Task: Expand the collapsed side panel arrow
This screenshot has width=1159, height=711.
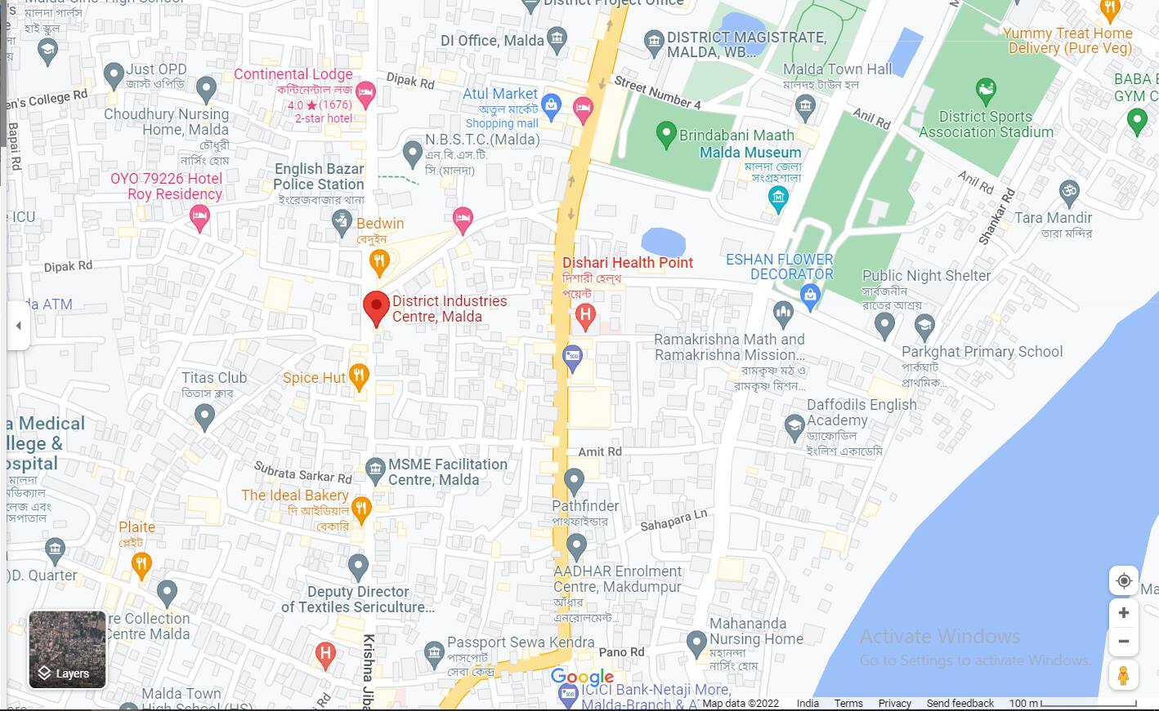Action: pos(18,325)
